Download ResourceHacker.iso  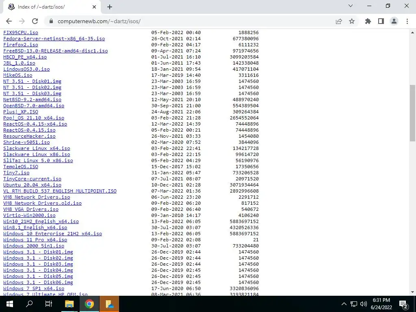(29, 136)
